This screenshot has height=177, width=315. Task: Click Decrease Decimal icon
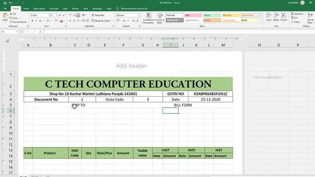[137, 21]
